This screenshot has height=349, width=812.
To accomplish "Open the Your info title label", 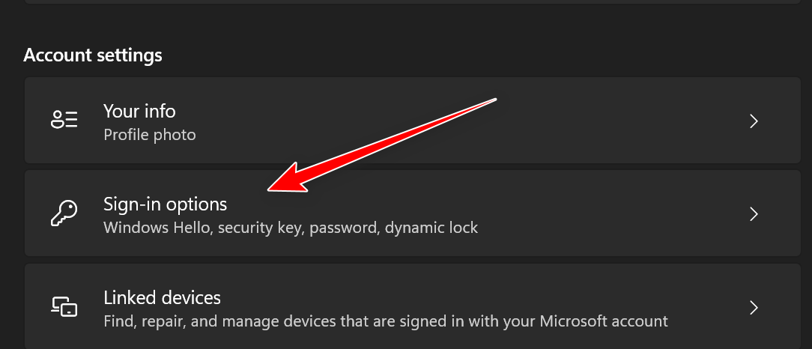I will tap(139, 111).
